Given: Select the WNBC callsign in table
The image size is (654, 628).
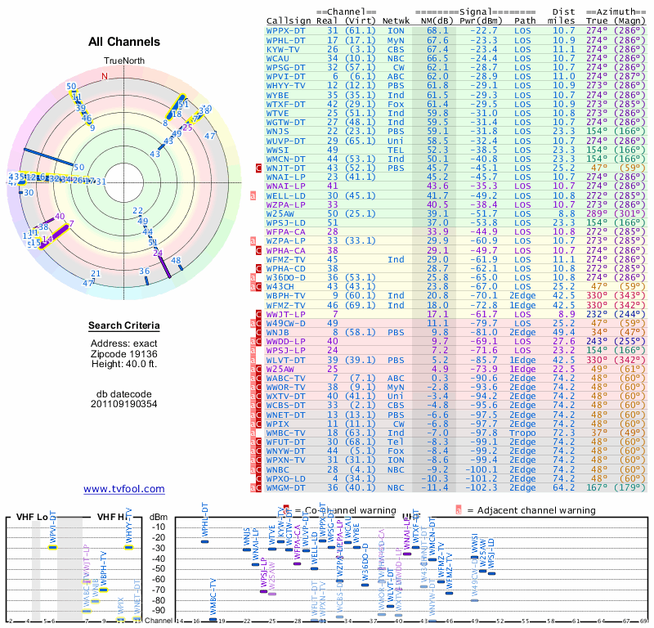Looking at the screenshot, I should pyautogui.click(x=277, y=469).
